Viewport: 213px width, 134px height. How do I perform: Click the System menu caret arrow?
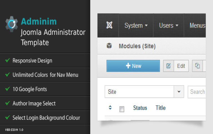(x=146, y=25)
